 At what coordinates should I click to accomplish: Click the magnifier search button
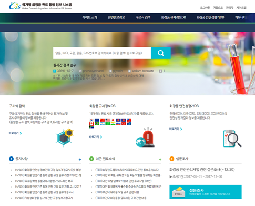(x=161, y=53)
